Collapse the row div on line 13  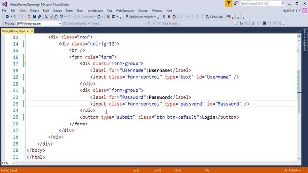(25, 37)
